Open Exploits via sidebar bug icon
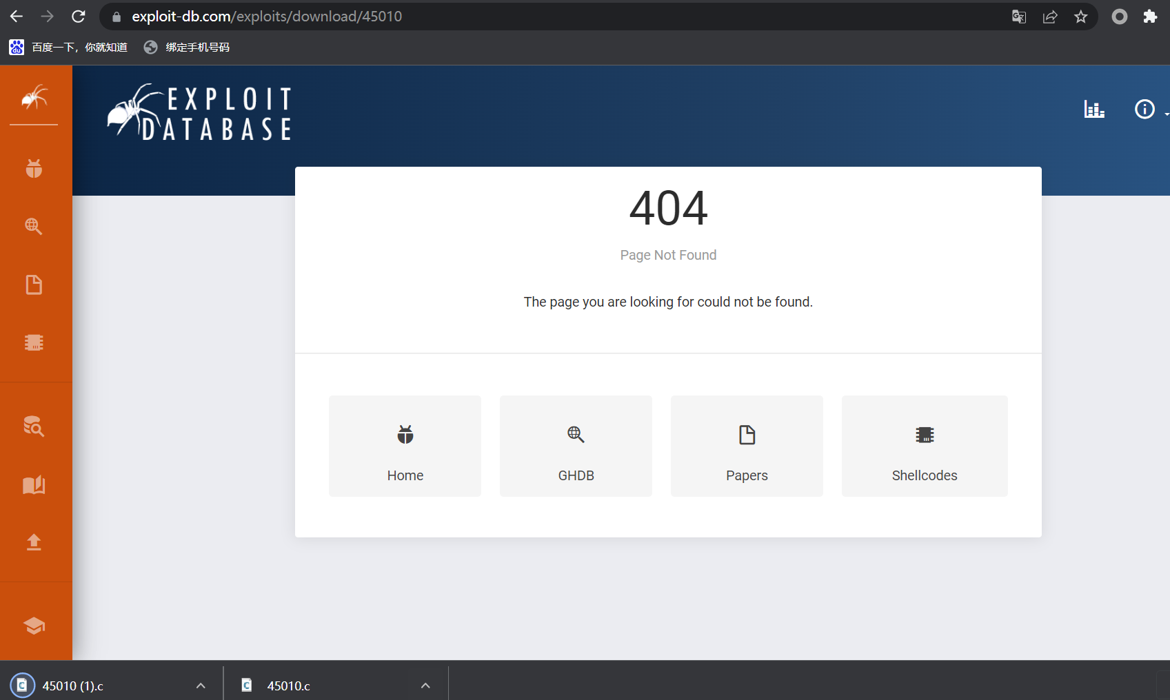 [34, 168]
